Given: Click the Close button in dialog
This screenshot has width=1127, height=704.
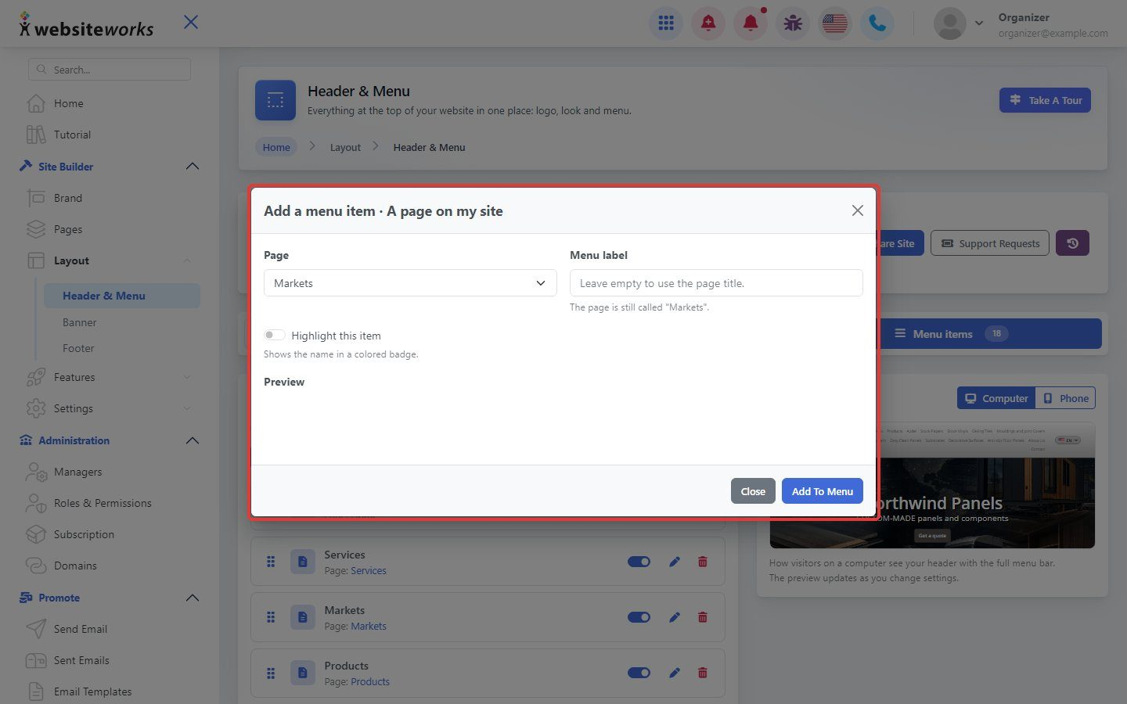Looking at the screenshot, I should click(x=753, y=491).
